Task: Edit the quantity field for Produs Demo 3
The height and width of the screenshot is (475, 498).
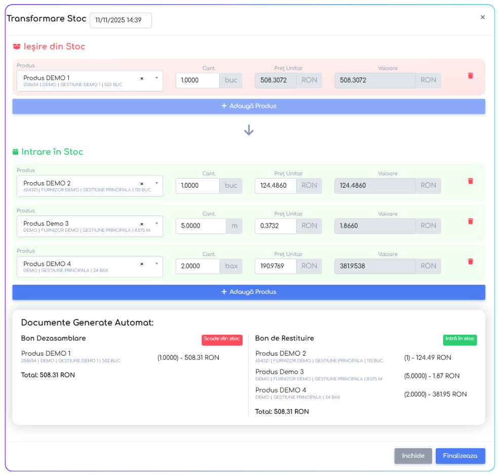Action: point(200,226)
